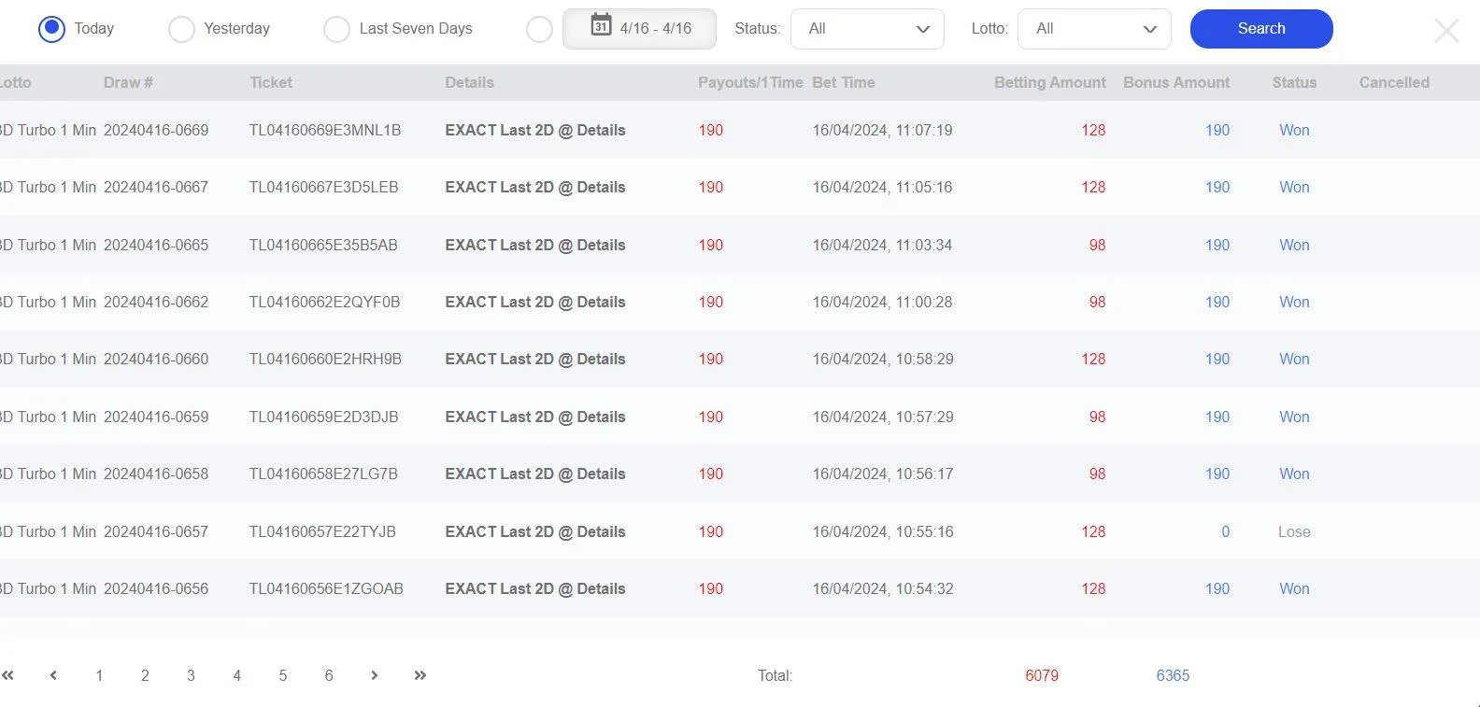Open Details link for draw 20240416-0669
Screen dimensions: 1480x707
point(534,130)
